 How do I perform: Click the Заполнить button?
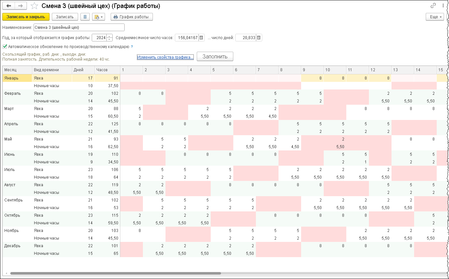pos(215,56)
